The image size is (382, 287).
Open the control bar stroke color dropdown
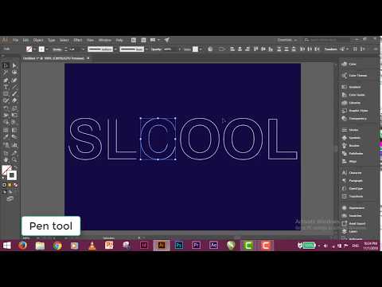(47, 49)
